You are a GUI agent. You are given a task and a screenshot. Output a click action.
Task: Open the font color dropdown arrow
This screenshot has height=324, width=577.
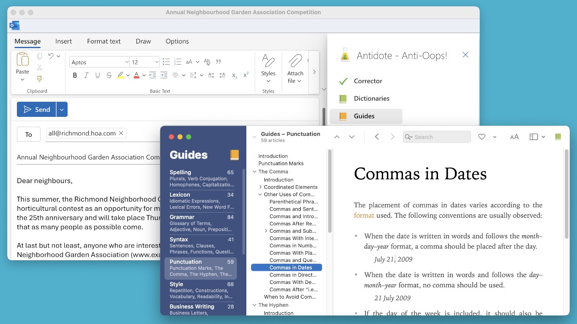click(144, 76)
